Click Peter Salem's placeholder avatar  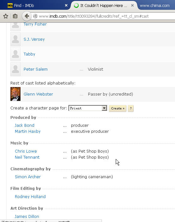point(15,69)
